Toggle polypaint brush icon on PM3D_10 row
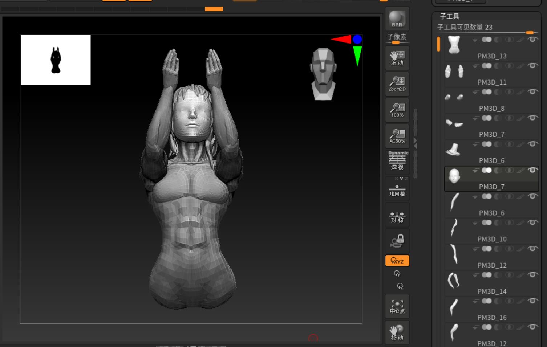The width and height of the screenshot is (547, 347). point(521,223)
